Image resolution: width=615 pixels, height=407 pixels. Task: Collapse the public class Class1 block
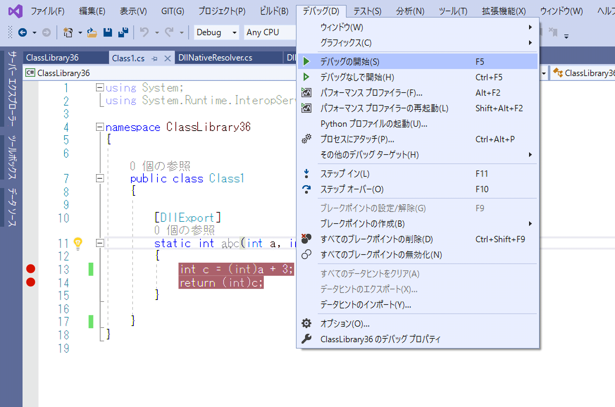(x=100, y=179)
